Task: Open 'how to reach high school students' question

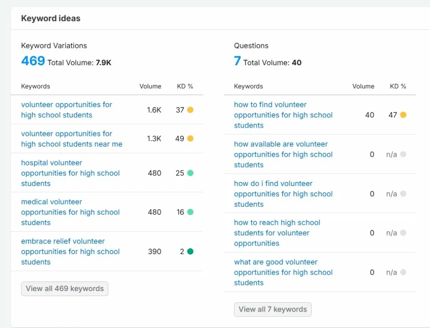Action: click(277, 233)
